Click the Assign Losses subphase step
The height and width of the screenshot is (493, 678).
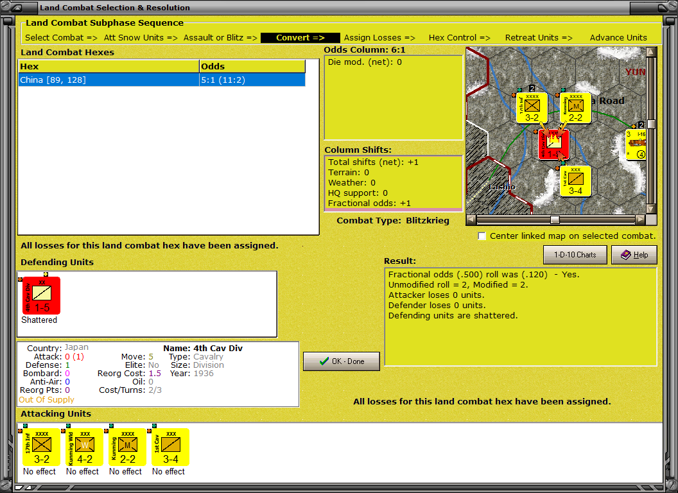point(379,38)
